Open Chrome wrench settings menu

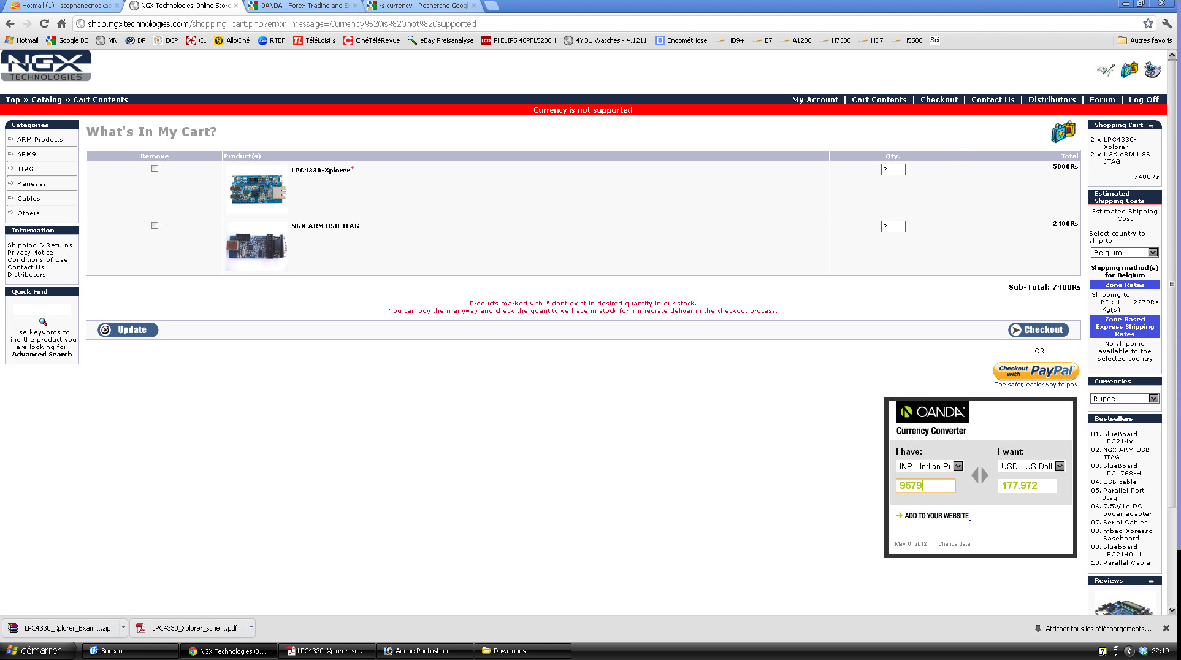coord(1167,24)
